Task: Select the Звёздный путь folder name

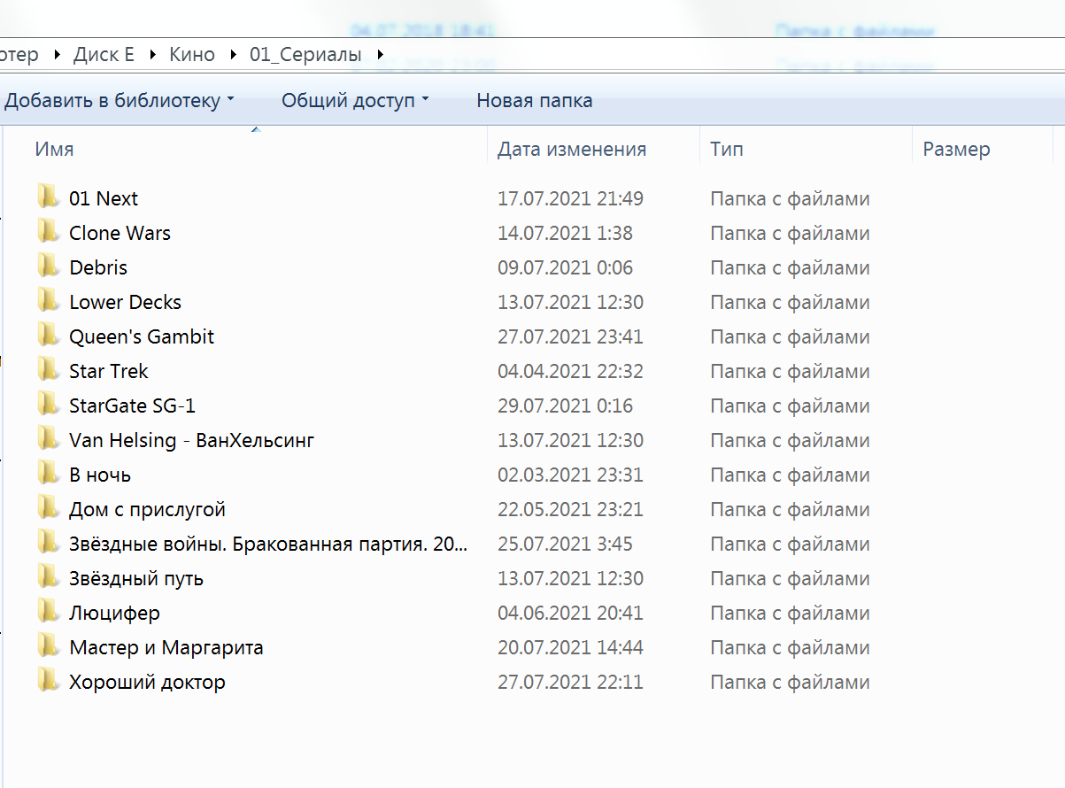Action: pyautogui.click(x=136, y=578)
